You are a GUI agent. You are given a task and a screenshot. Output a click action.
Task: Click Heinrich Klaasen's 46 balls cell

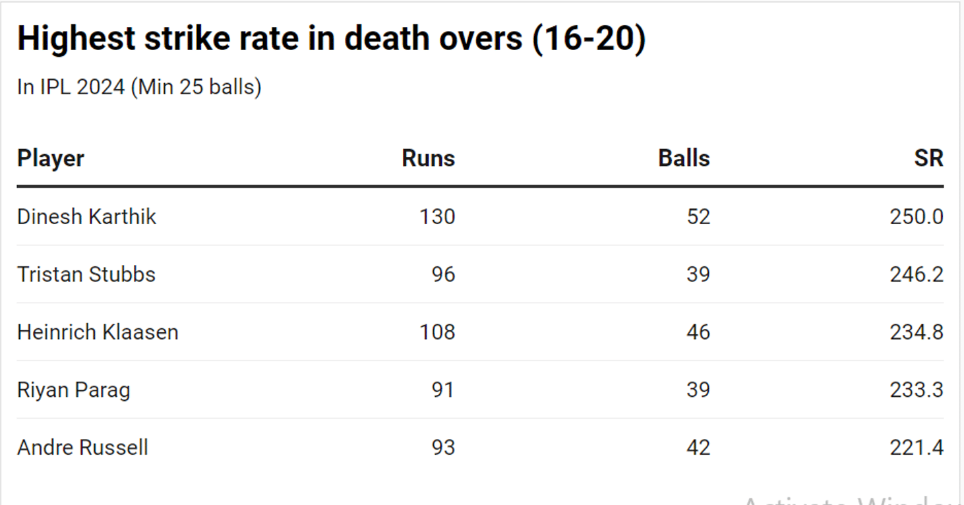[698, 332]
